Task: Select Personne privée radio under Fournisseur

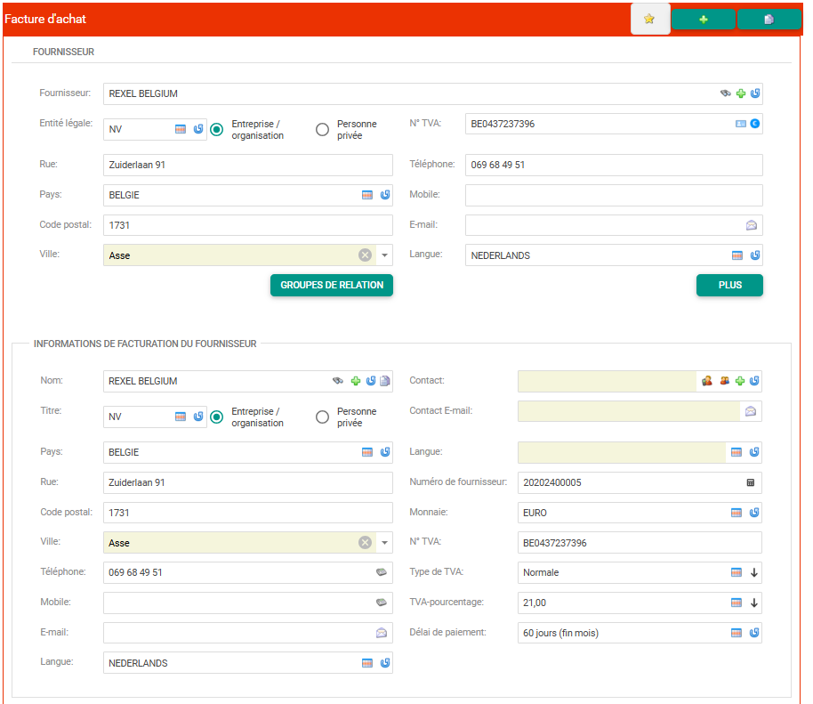Action: coord(323,129)
